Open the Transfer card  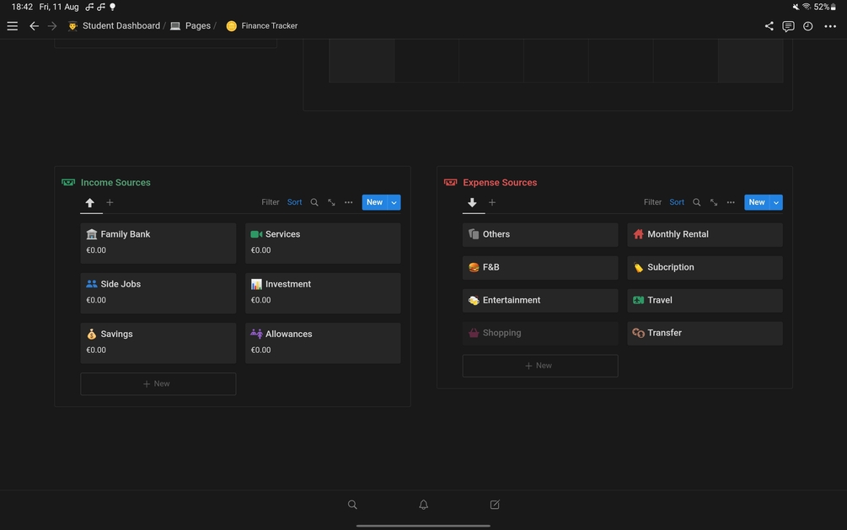click(705, 334)
